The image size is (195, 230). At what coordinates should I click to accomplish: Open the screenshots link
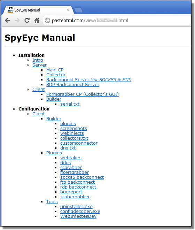[73, 128]
